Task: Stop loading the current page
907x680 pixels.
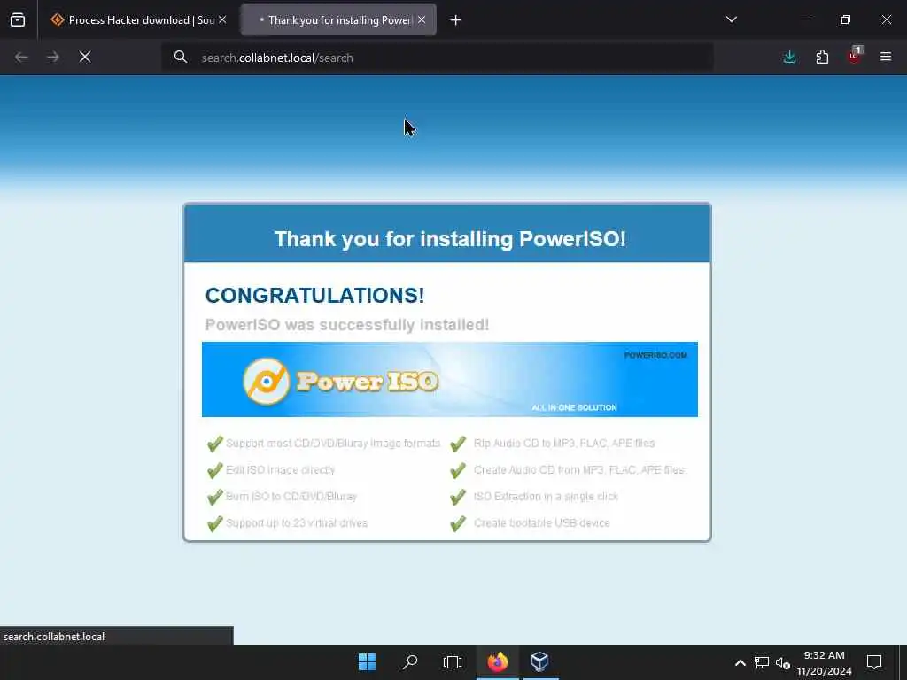Action: tap(85, 58)
